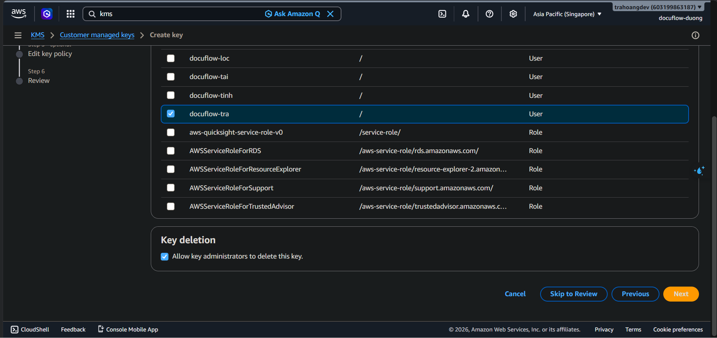
Task: Click Skip to Review
Action: 574,294
